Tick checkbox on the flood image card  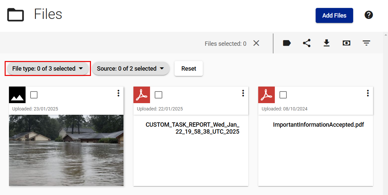click(34, 95)
